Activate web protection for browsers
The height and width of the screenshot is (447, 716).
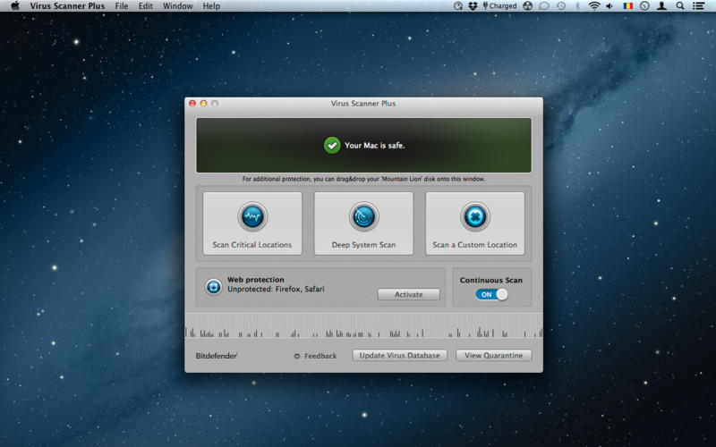coord(409,294)
